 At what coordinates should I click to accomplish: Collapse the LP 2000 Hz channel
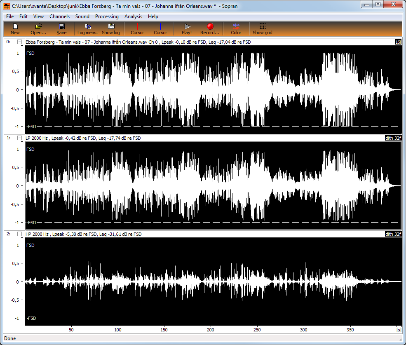pos(19,138)
